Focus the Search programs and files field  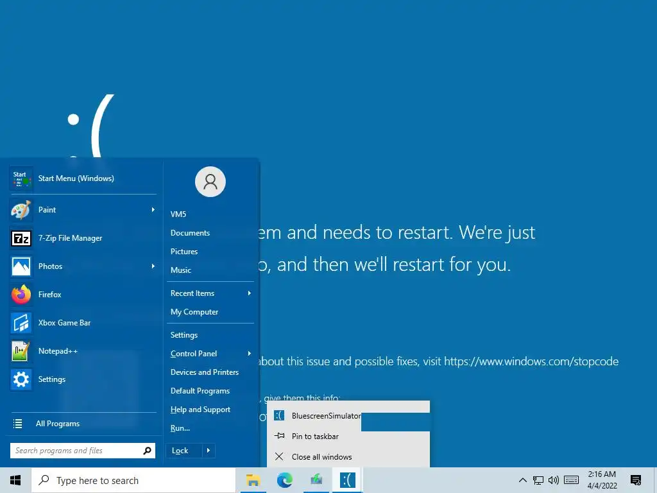pos(83,451)
